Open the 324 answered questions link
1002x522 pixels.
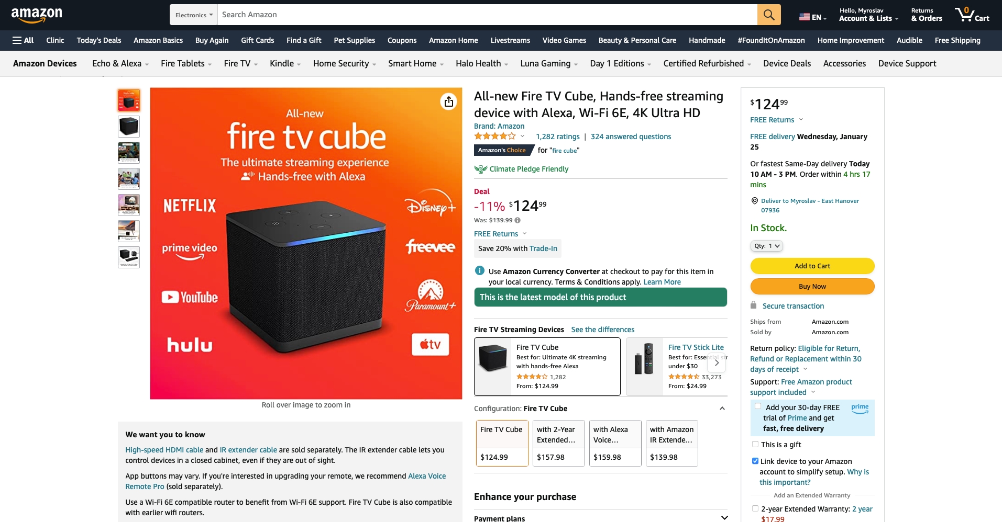[x=631, y=137]
